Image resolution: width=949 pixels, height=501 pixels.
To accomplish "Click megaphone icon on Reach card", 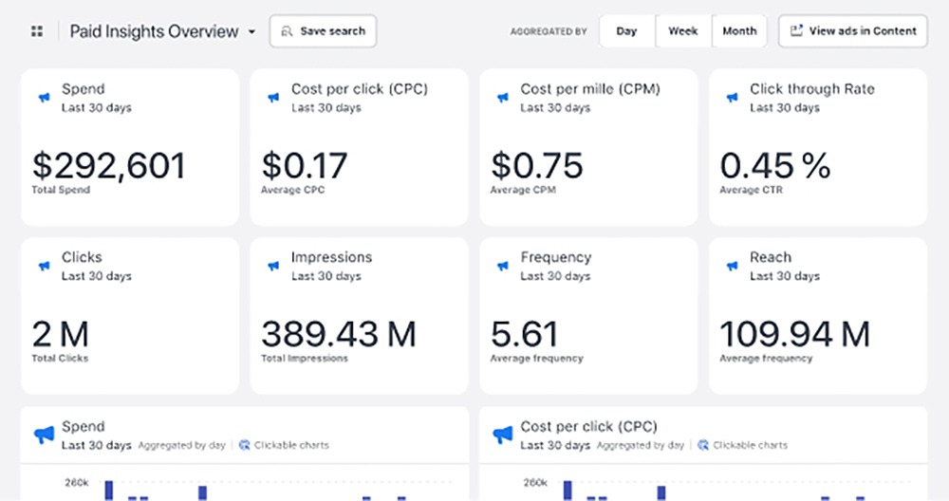I will coord(733,266).
